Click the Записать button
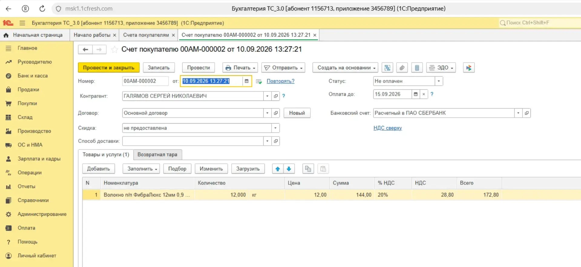 (x=159, y=68)
